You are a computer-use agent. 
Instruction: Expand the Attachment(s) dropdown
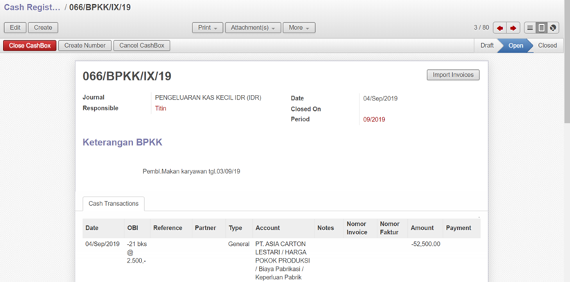[253, 28]
